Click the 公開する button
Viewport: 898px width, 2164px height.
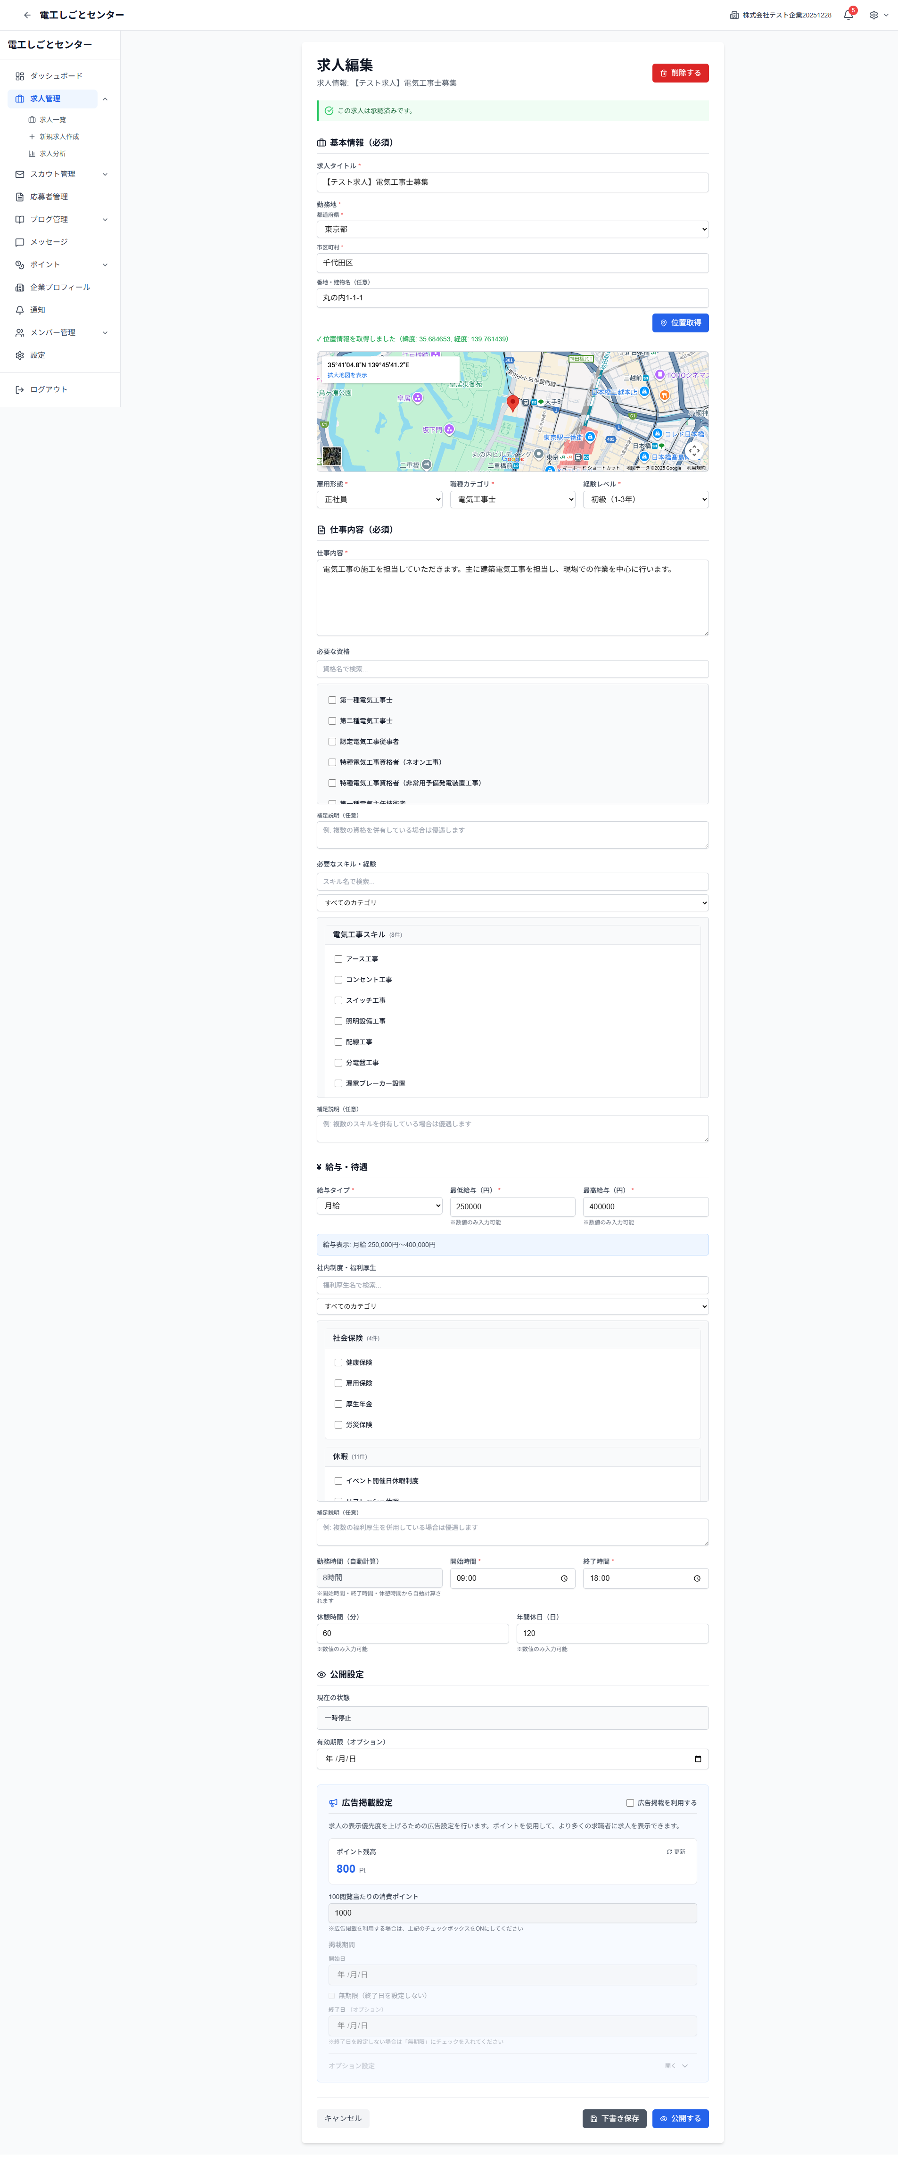click(680, 2119)
